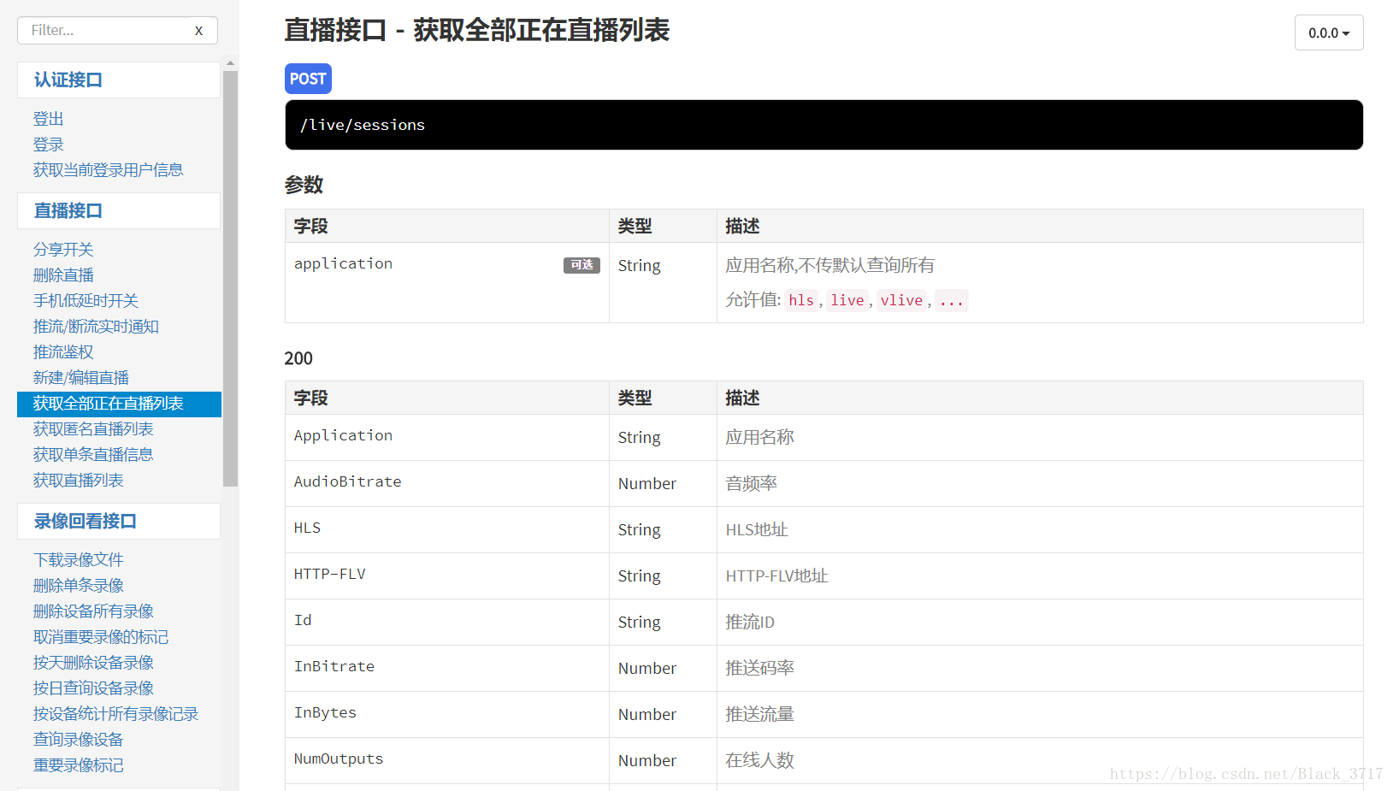Open the 取消重要录像的标记 link
The width and height of the screenshot is (1393, 791).
[101, 637]
